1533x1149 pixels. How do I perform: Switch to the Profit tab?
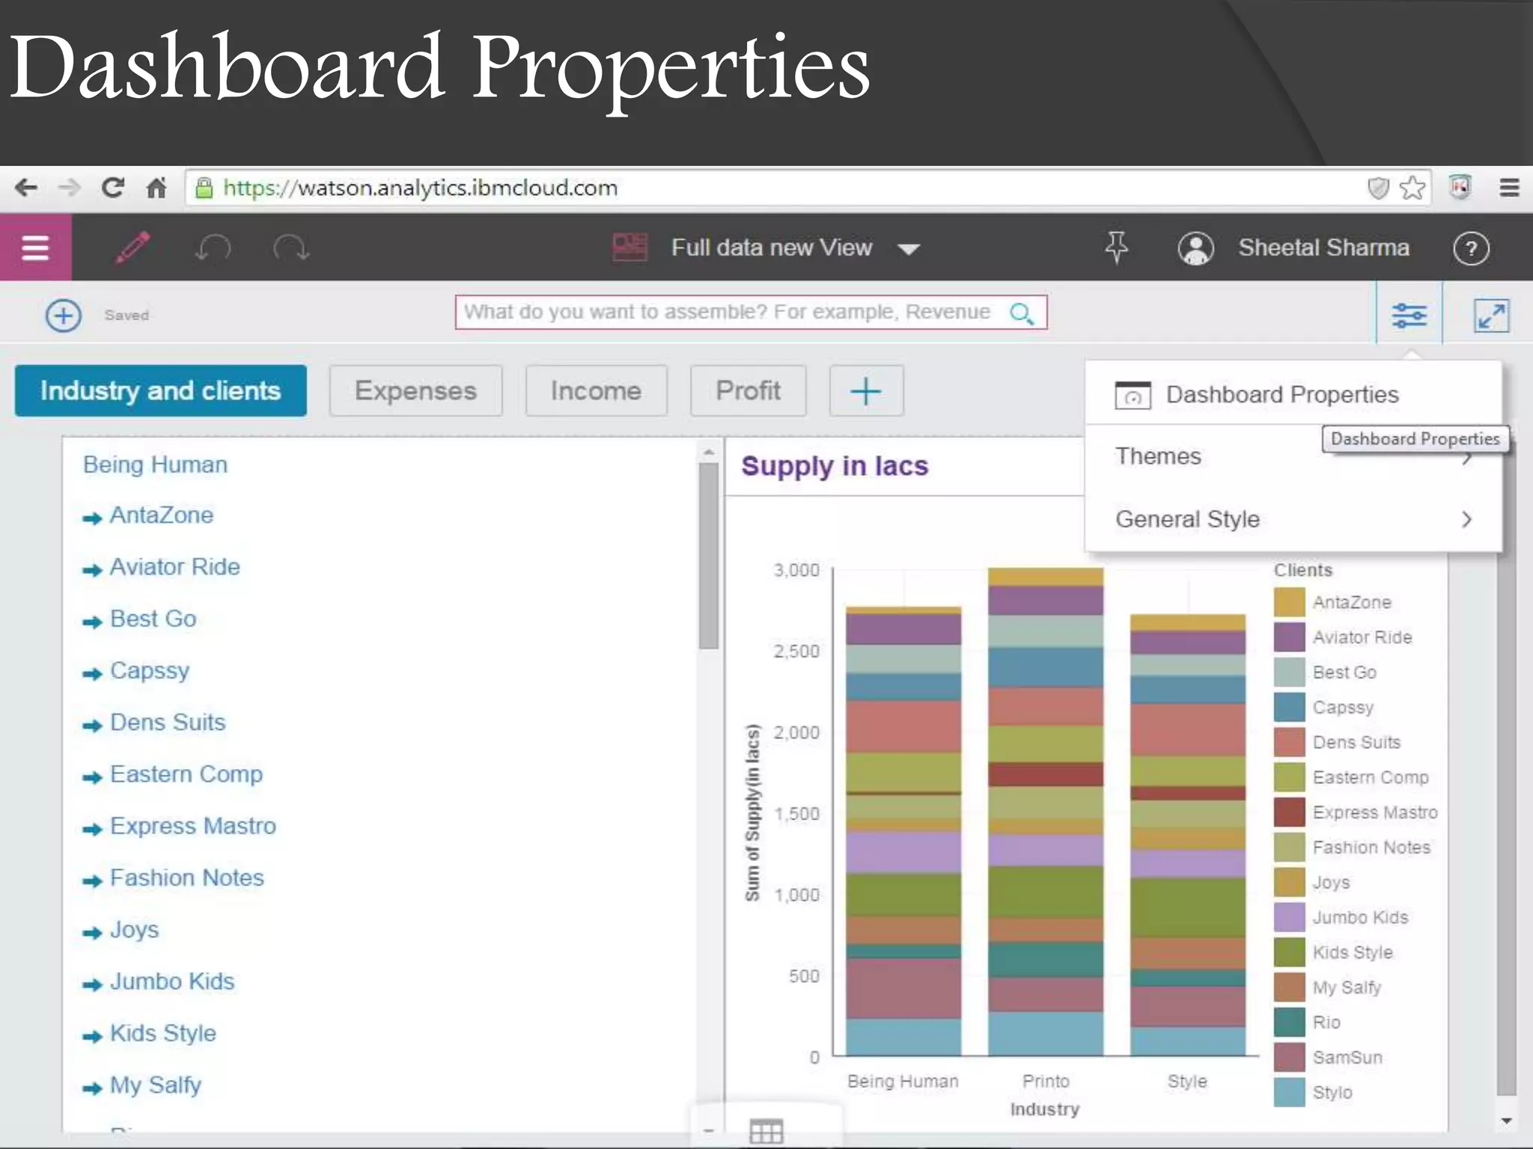pyautogui.click(x=748, y=390)
